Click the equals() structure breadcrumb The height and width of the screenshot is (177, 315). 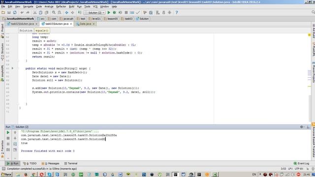(42, 30)
